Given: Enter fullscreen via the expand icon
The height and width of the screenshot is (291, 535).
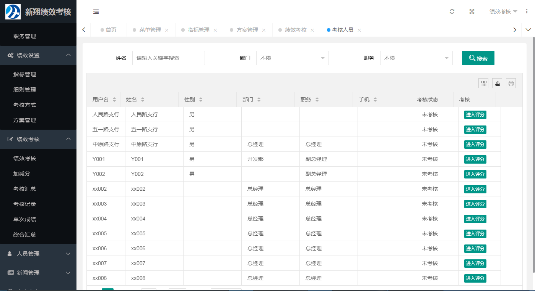Looking at the screenshot, I should click(x=472, y=11).
